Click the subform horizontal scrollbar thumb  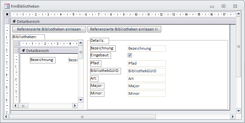23,105
